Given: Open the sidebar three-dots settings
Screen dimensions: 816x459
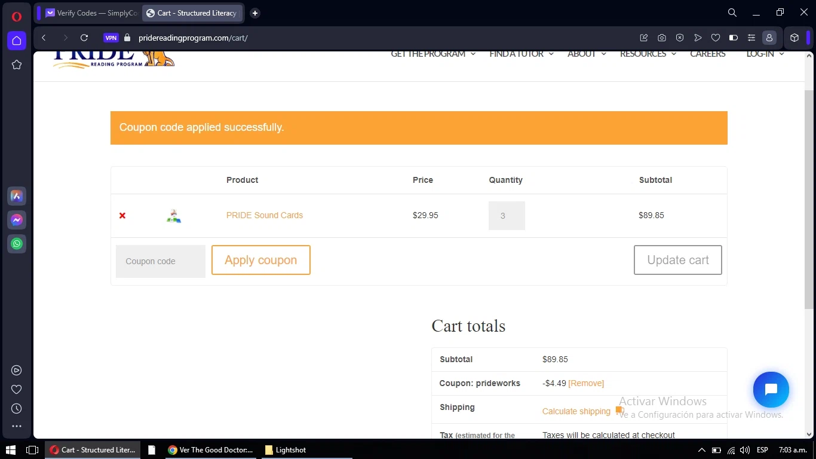Looking at the screenshot, I should [x=17, y=427].
